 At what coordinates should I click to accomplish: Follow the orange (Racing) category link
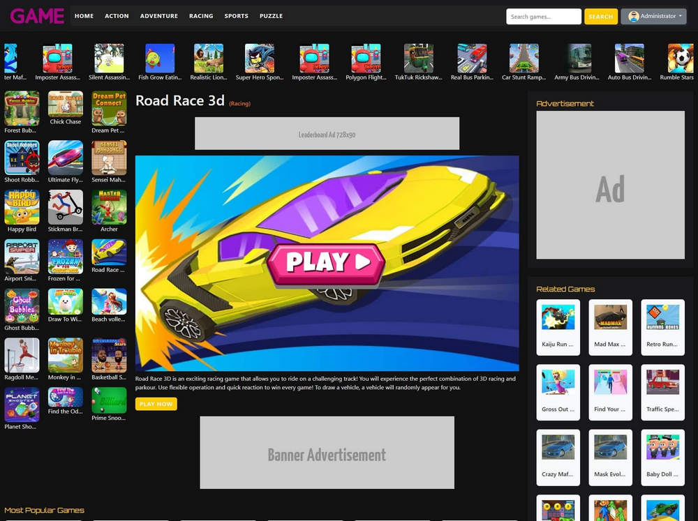click(240, 104)
